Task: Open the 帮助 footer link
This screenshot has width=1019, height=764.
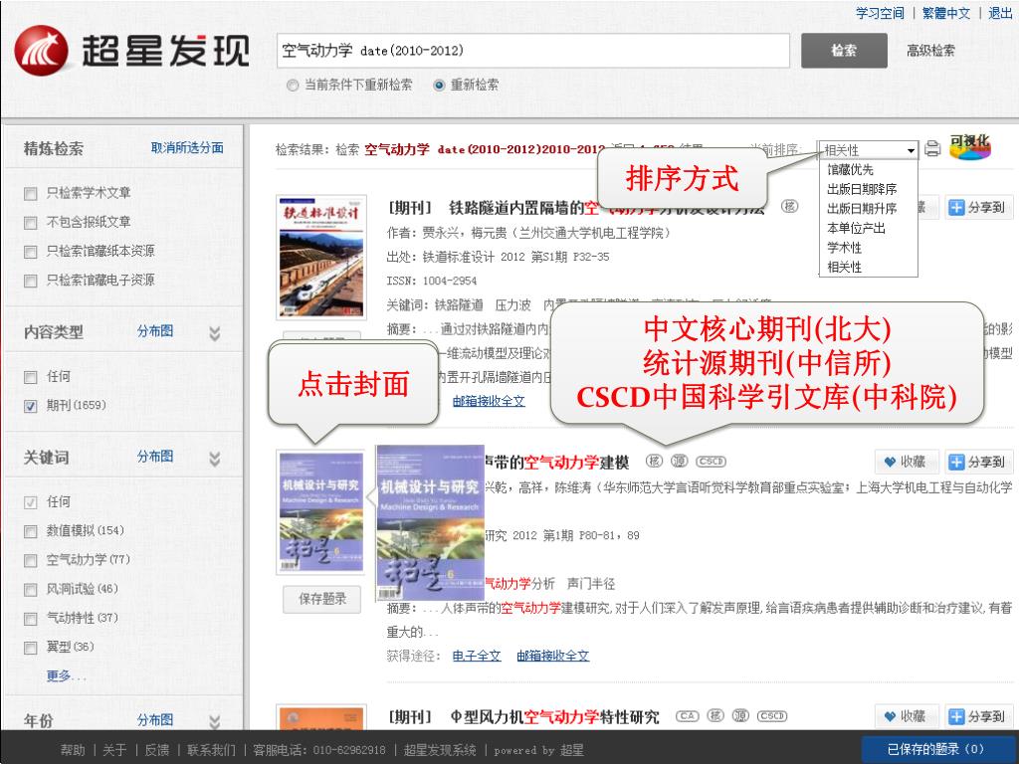Action: click(x=73, y=750)
